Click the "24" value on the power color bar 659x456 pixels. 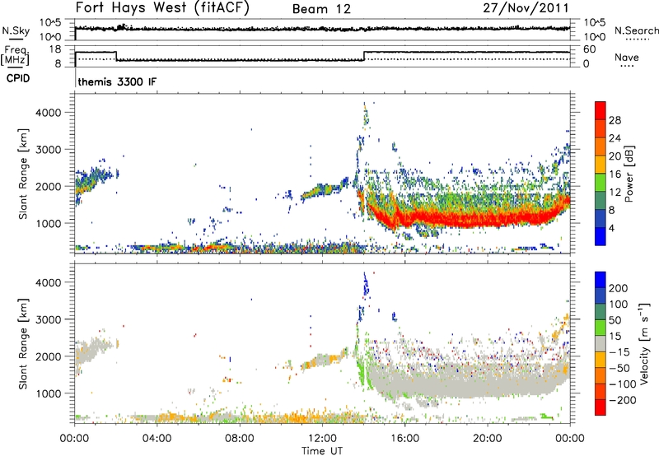point(615,138)
